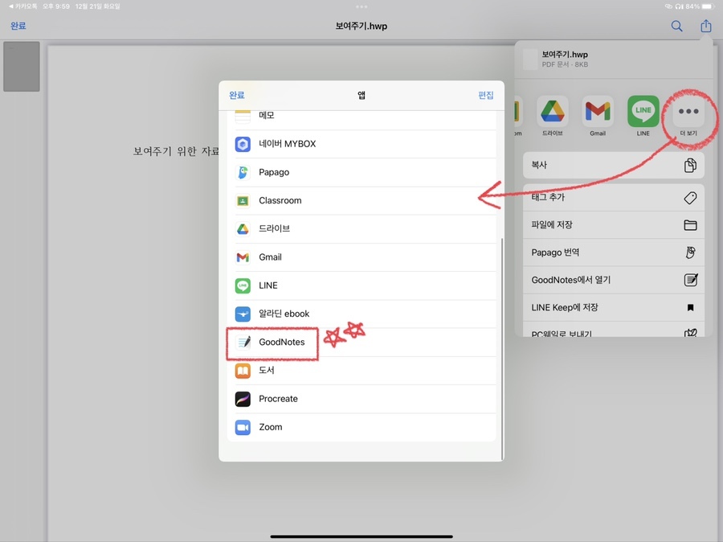This screenshot has width=723, height=542.
Task: Select the 도서 books icon
Action: click(243, 371)
